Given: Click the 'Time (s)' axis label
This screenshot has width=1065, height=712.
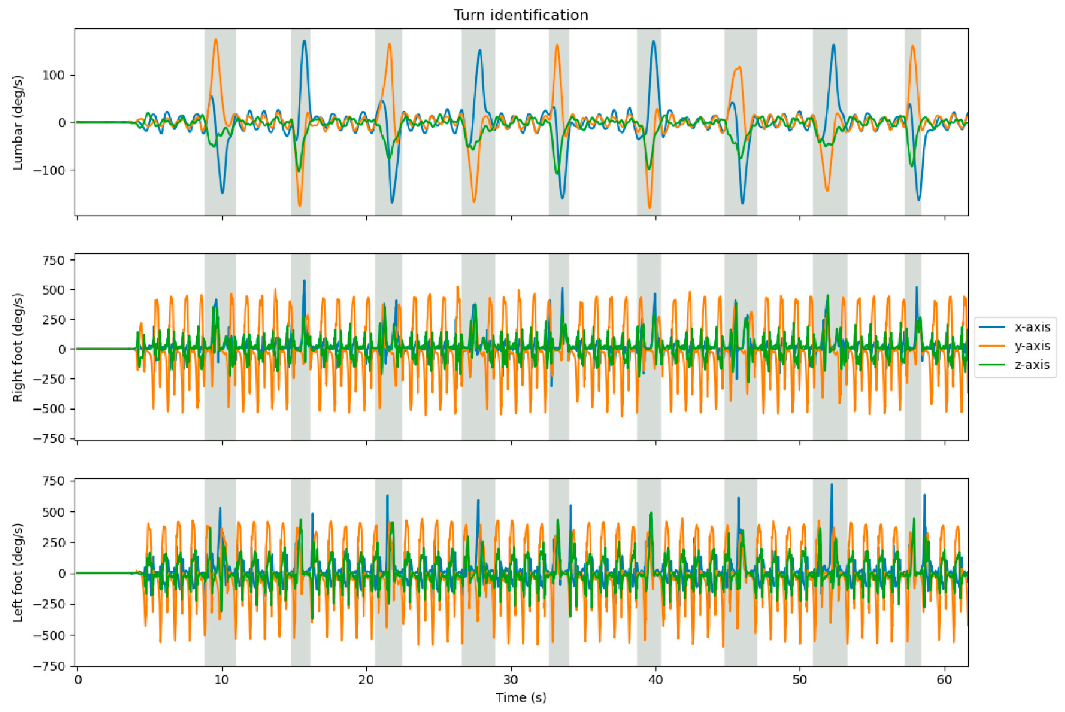Looking at the screenshot, I should click(x=521, y=698).
